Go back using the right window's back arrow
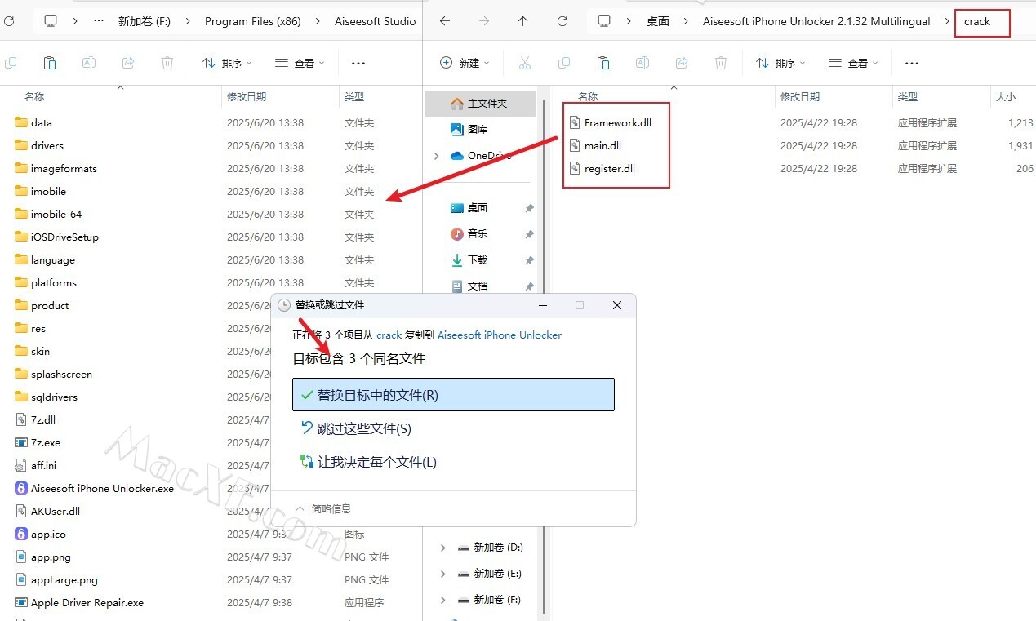This screenshot has height=621, width=1036. (445, 21)
